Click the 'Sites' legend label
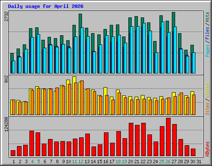This screenshot has height=166, width=212. pyautogui.click(x=207, y=109)
